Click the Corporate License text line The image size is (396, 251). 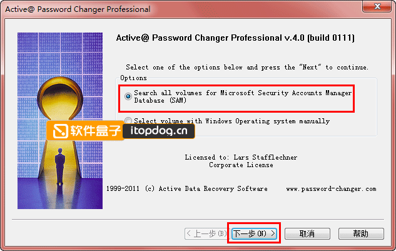(241, 165)
